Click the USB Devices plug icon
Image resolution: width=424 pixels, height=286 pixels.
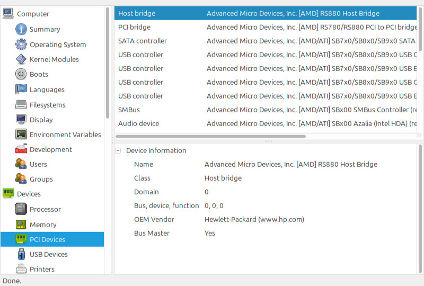coord(21,254)
